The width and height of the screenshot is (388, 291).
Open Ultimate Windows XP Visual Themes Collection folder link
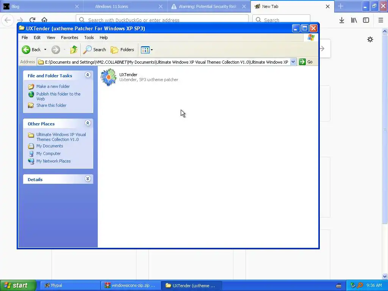click(x=61, y=137)
